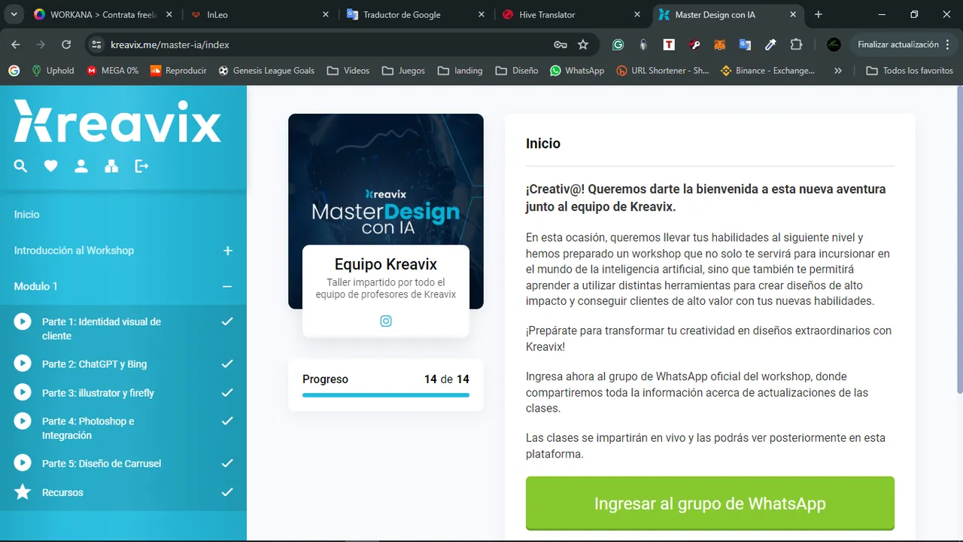Click the heart favorites icon in sidebar
Viewport: 963px width, 542px height.
(50, 166)
